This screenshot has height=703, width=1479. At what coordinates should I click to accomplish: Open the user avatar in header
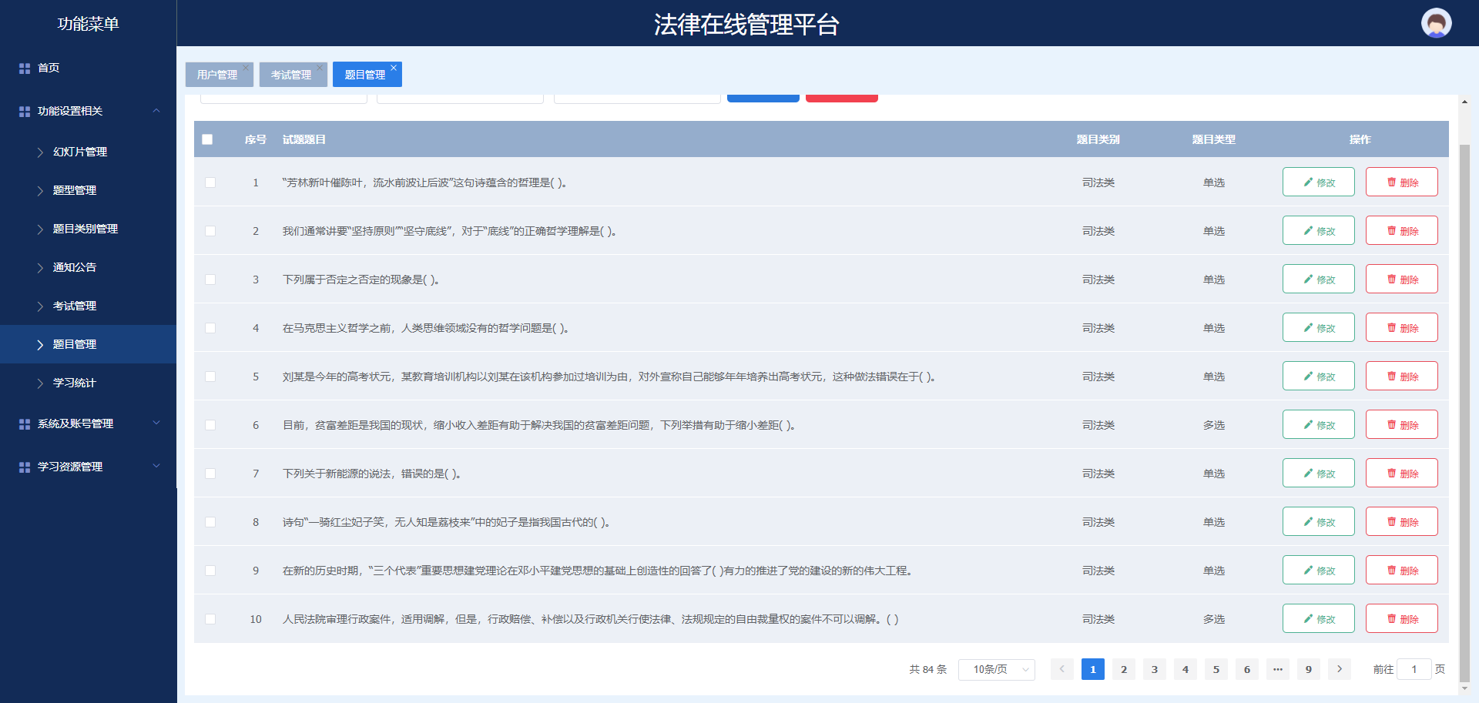1436,23
